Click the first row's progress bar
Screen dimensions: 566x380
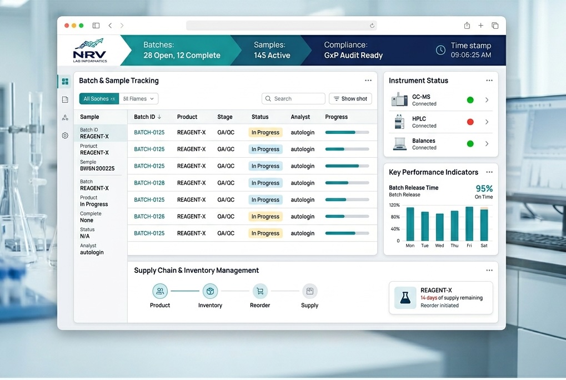click(347, 132)
